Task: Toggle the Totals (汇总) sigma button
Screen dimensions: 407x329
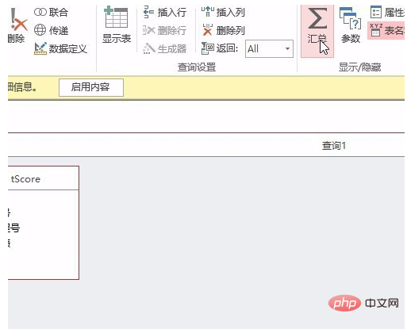Action: pos(317,31)
